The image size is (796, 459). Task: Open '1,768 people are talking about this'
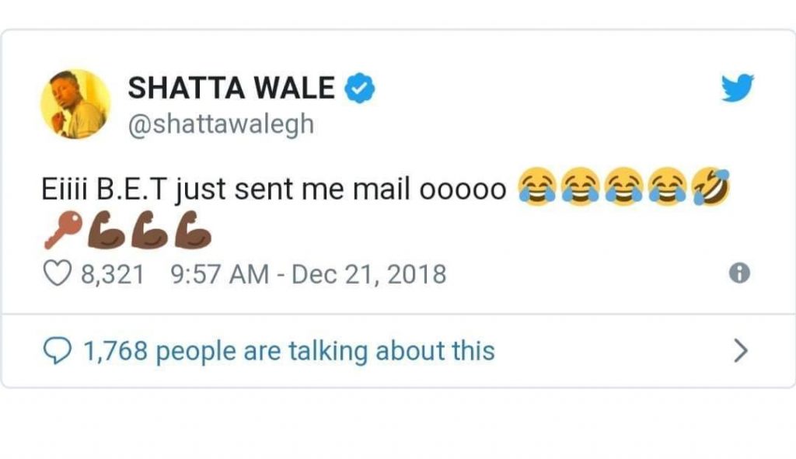[289, 351]
